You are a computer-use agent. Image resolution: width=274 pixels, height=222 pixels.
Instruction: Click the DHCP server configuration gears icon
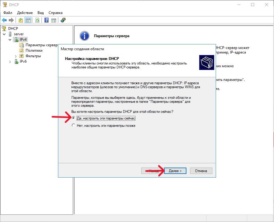[63, 20]
